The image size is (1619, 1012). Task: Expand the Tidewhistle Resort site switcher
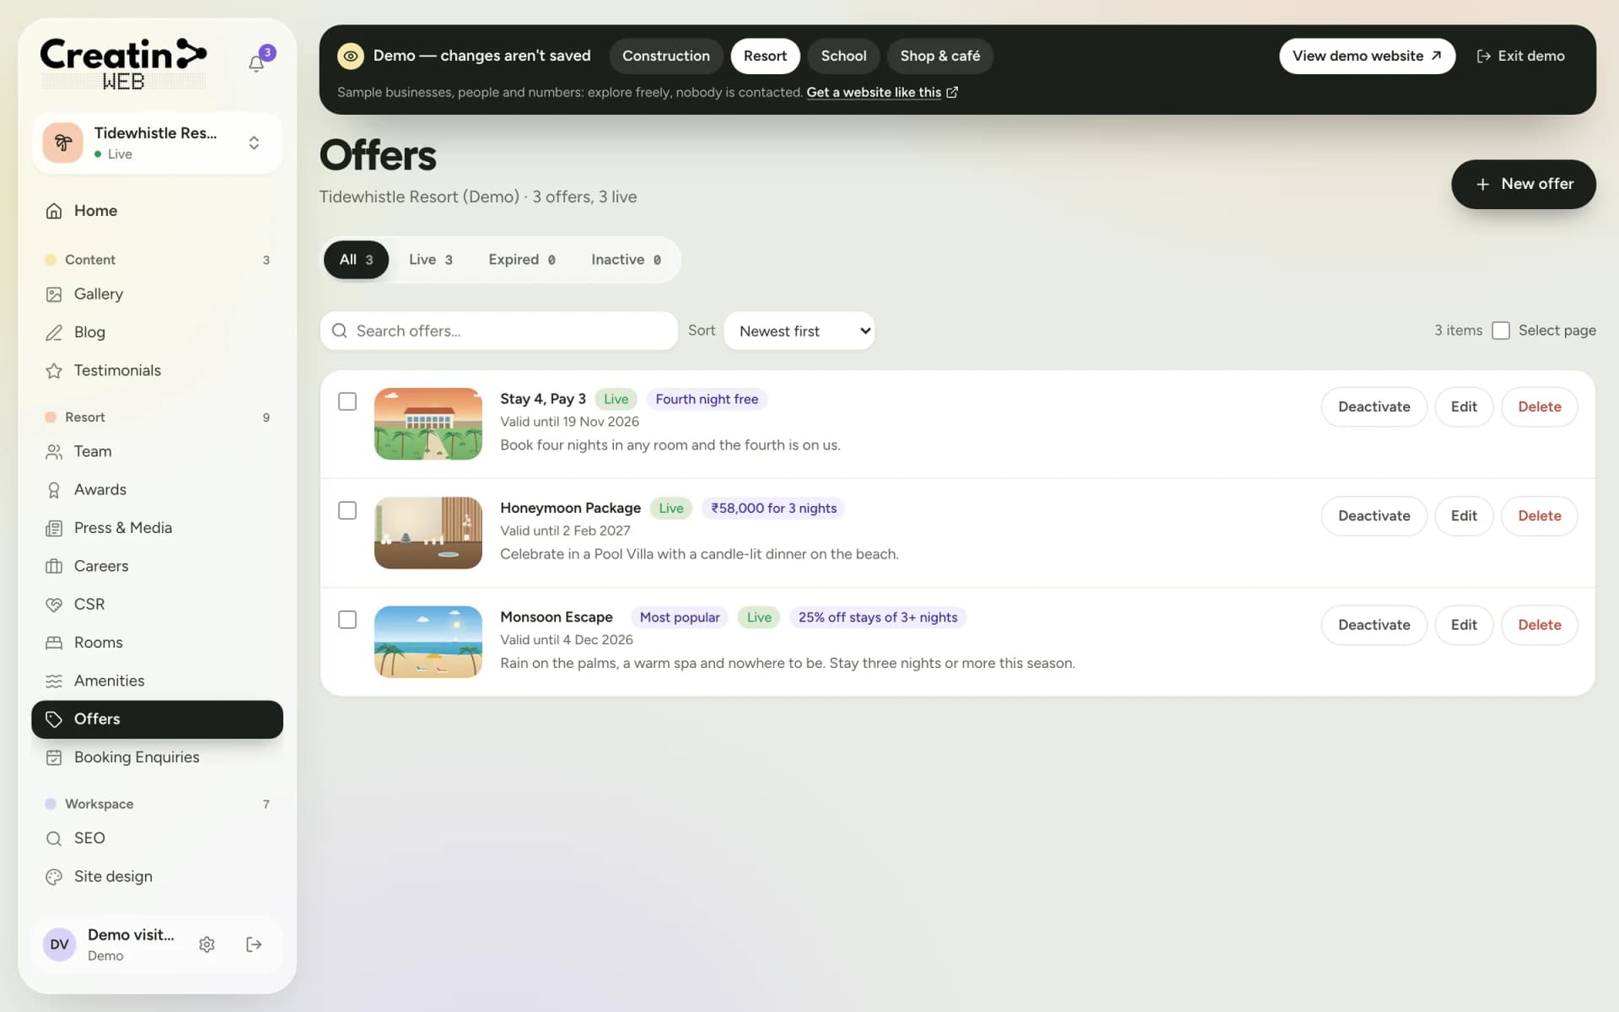coord(158,143)
